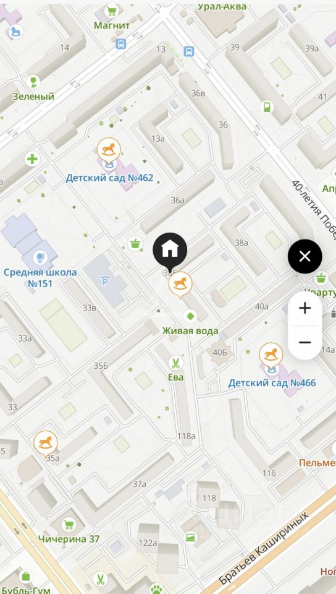Tap the green mobile phone shop icon
The height and width of the screenshot is (594, 336).
tap(267, 107)
